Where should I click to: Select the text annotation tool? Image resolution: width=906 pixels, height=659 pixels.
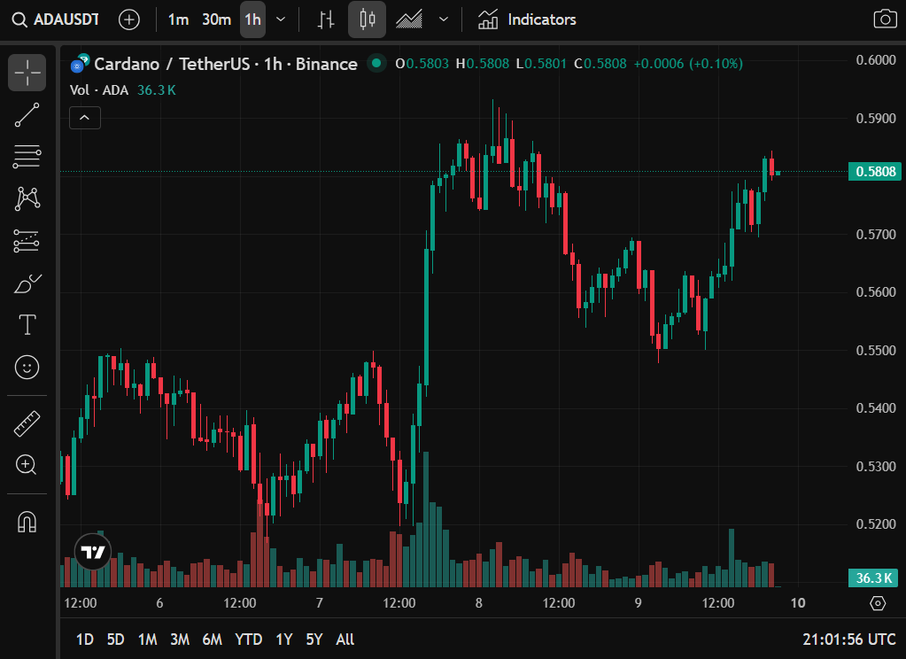tap(27, 325)
